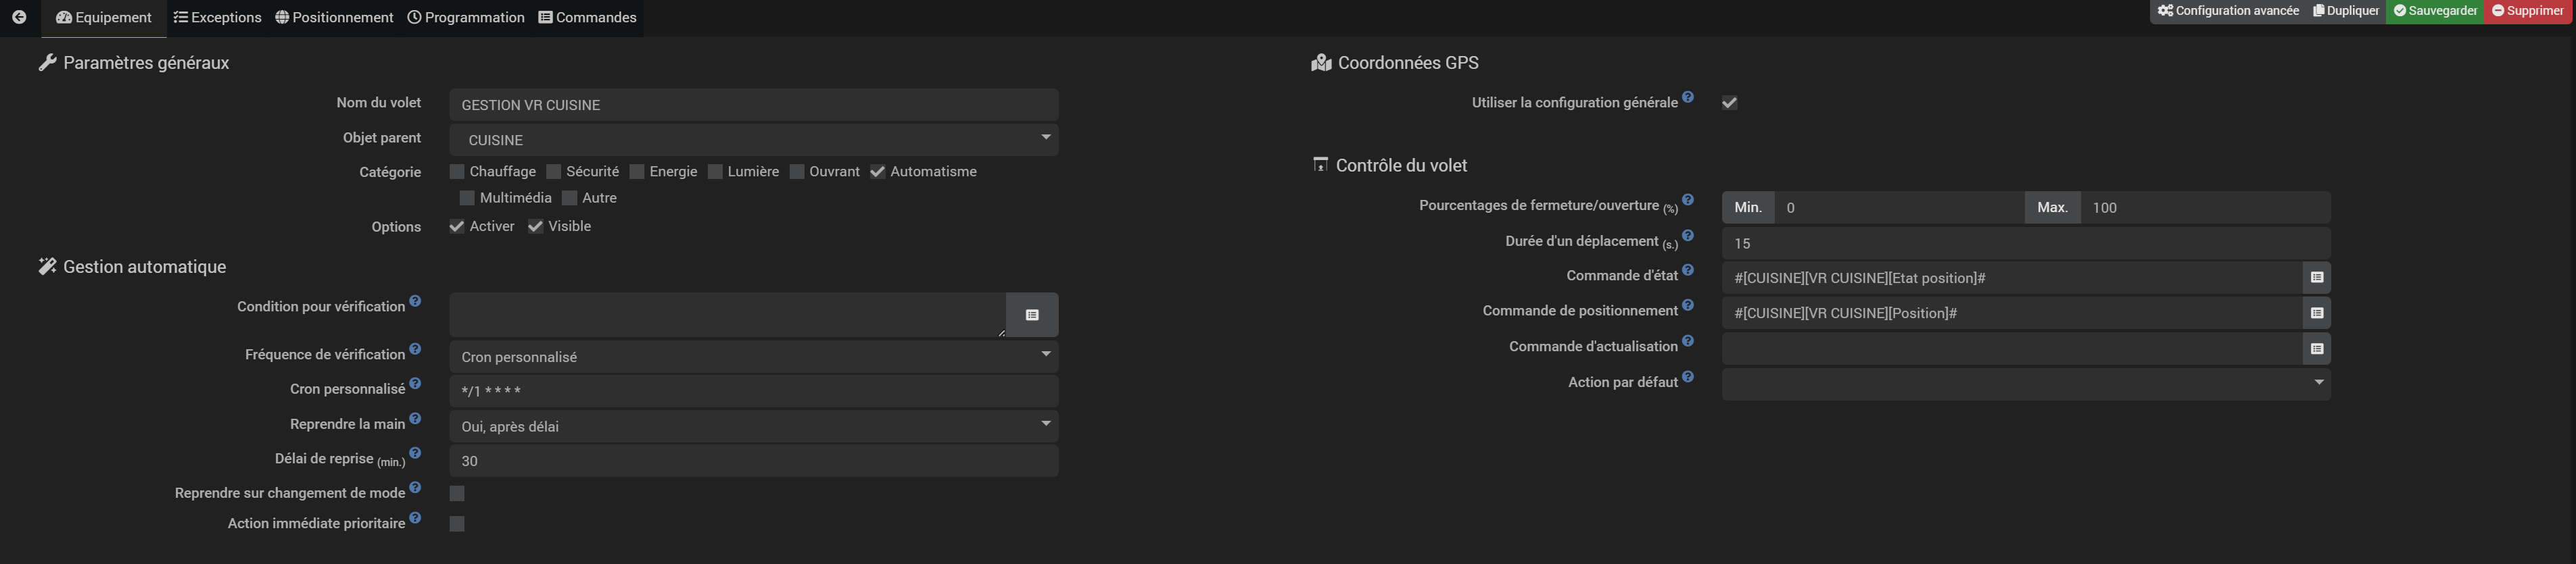
Task: Go back using the arrow circle icon
Action: click(19, 17)
